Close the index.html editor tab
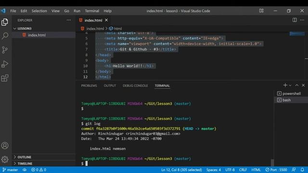 (x=106, y=20)
